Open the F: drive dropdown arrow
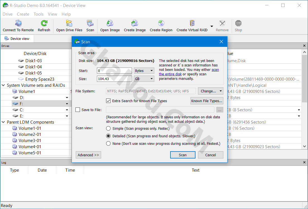 67,104
